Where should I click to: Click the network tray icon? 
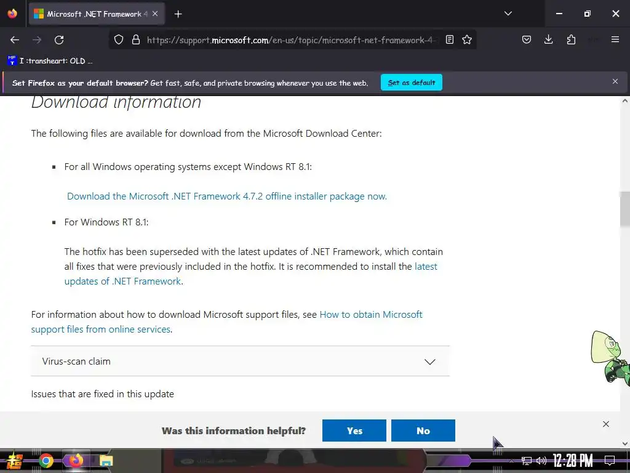pyautogui.click(x=527, y=461)
